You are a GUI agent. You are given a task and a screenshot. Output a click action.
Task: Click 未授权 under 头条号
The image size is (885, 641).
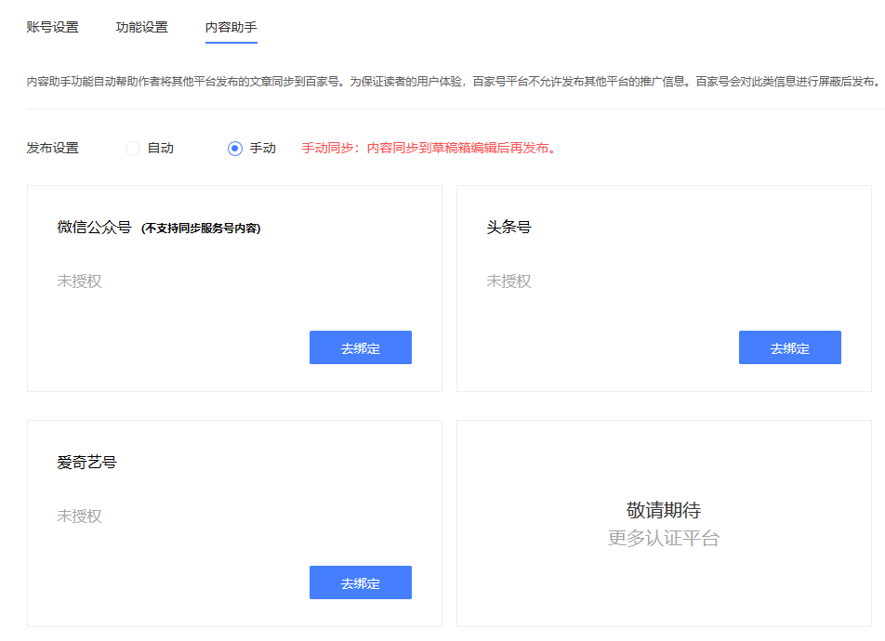pyautogui.click(x=509, y=281)
